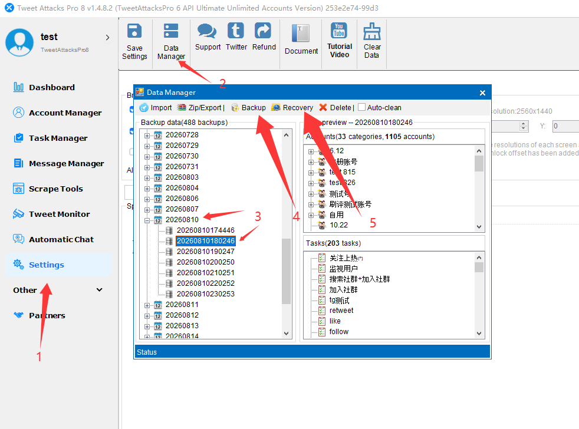Expand the Other section chevron
This screenshot has width=579, height=429.
click(99, 290)
